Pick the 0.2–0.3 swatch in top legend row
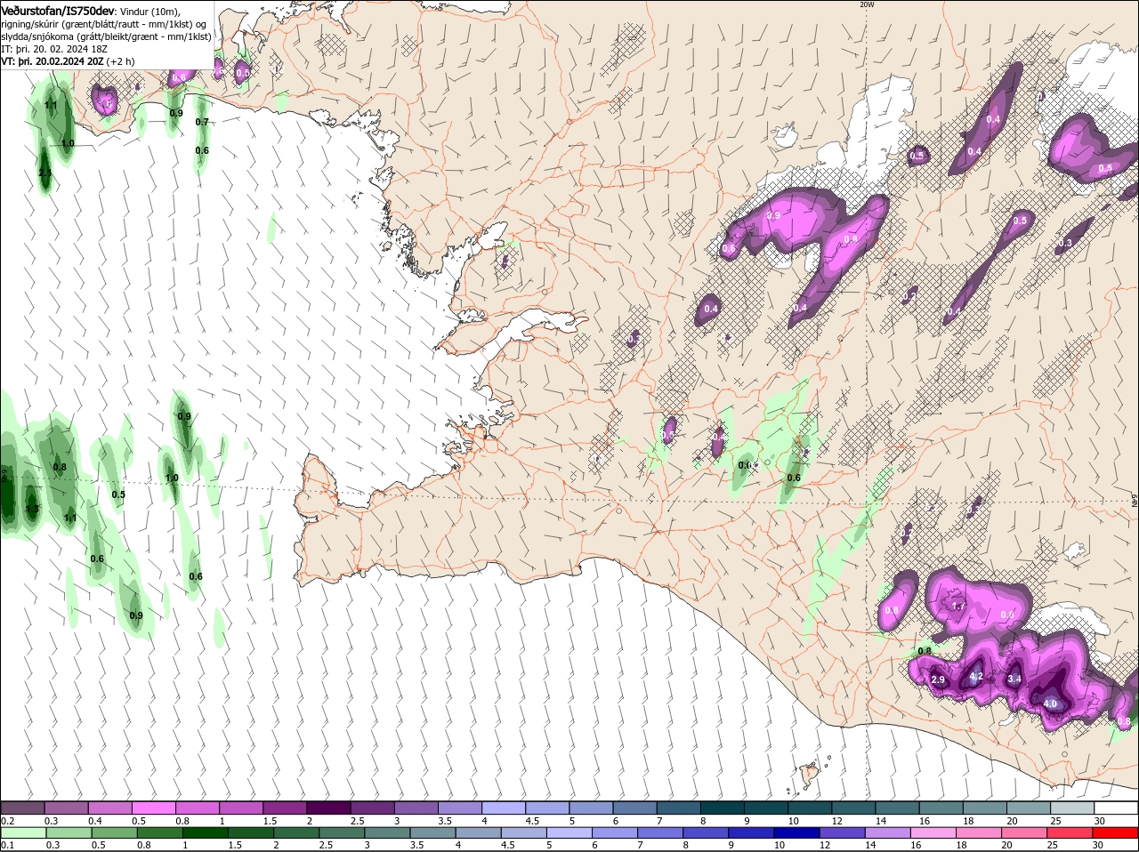The width and height of the screenshot is (1139, 852). [x=22, y=808]
